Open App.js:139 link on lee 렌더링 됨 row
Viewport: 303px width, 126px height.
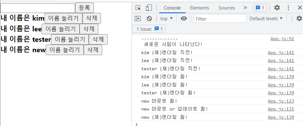(281, 85)
